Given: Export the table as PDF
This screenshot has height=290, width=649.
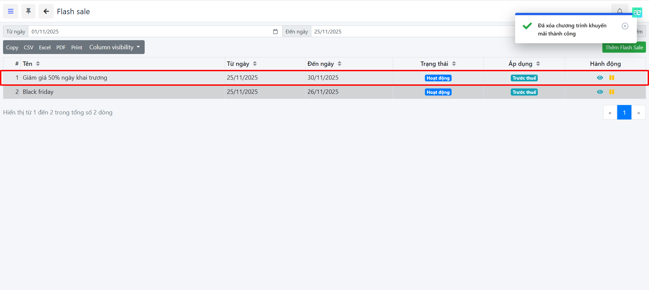Looking at the screenshot, I should pyautogui.click(x=61, y=47).
